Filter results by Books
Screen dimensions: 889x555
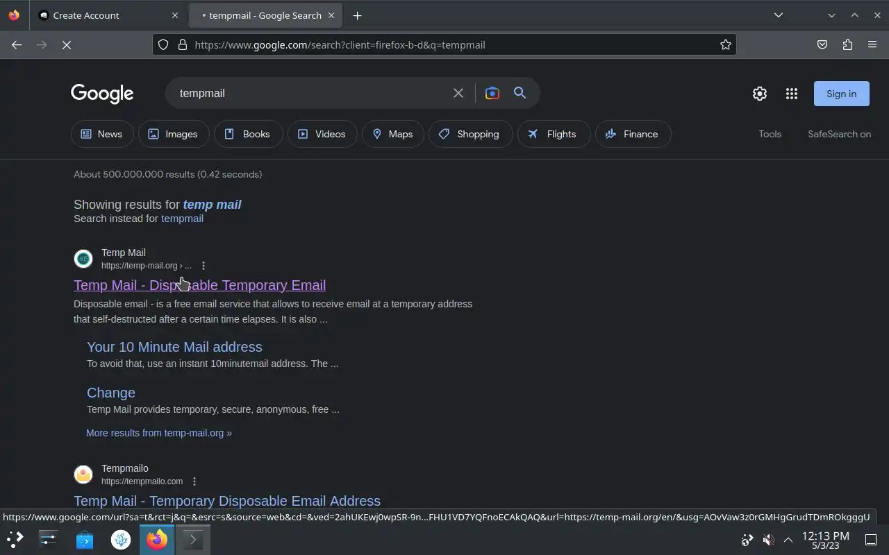[x=248, y=134]
